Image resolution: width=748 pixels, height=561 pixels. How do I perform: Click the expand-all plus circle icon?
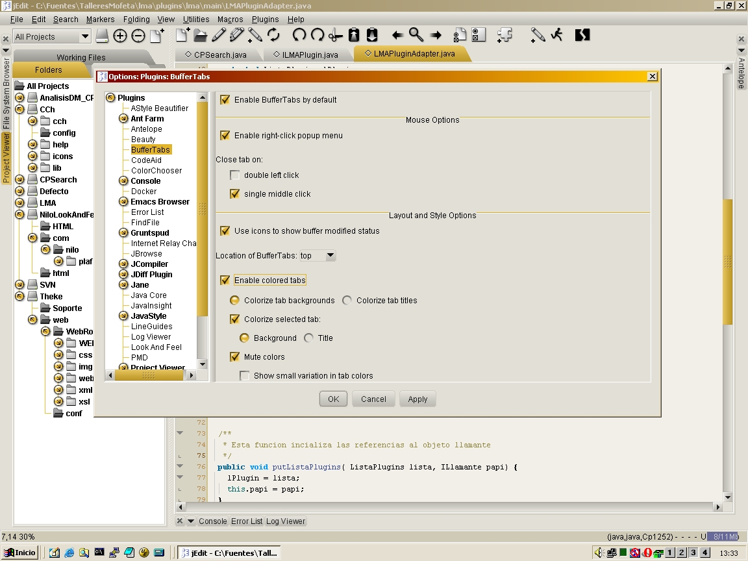tap(120, 36)
